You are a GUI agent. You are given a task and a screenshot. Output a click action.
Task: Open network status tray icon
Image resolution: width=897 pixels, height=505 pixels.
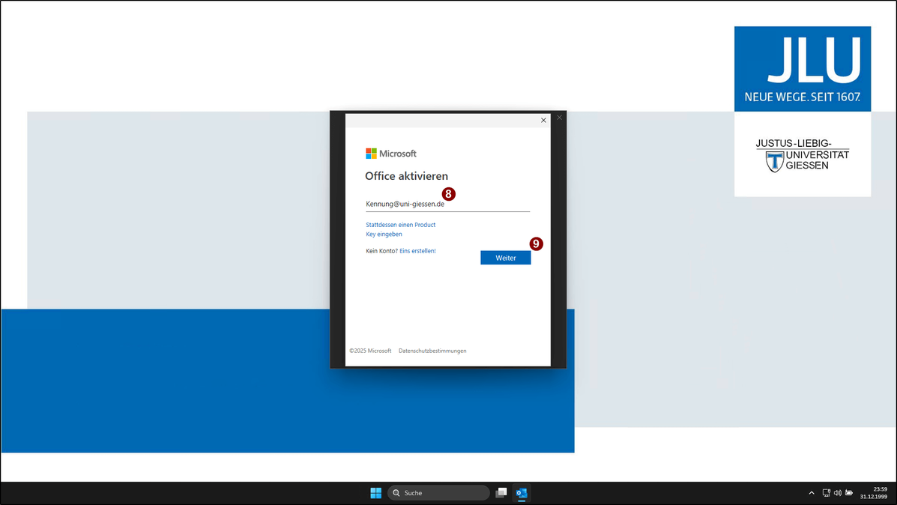click(x=826, y=493)
